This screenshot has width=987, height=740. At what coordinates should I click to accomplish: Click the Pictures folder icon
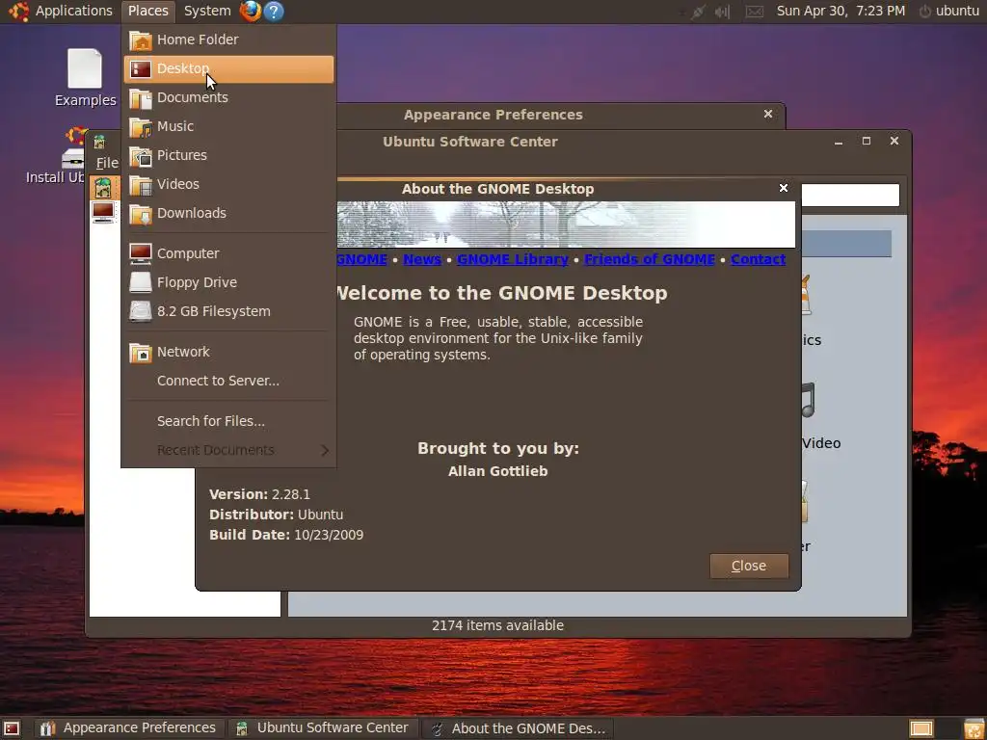coord(141,156)
